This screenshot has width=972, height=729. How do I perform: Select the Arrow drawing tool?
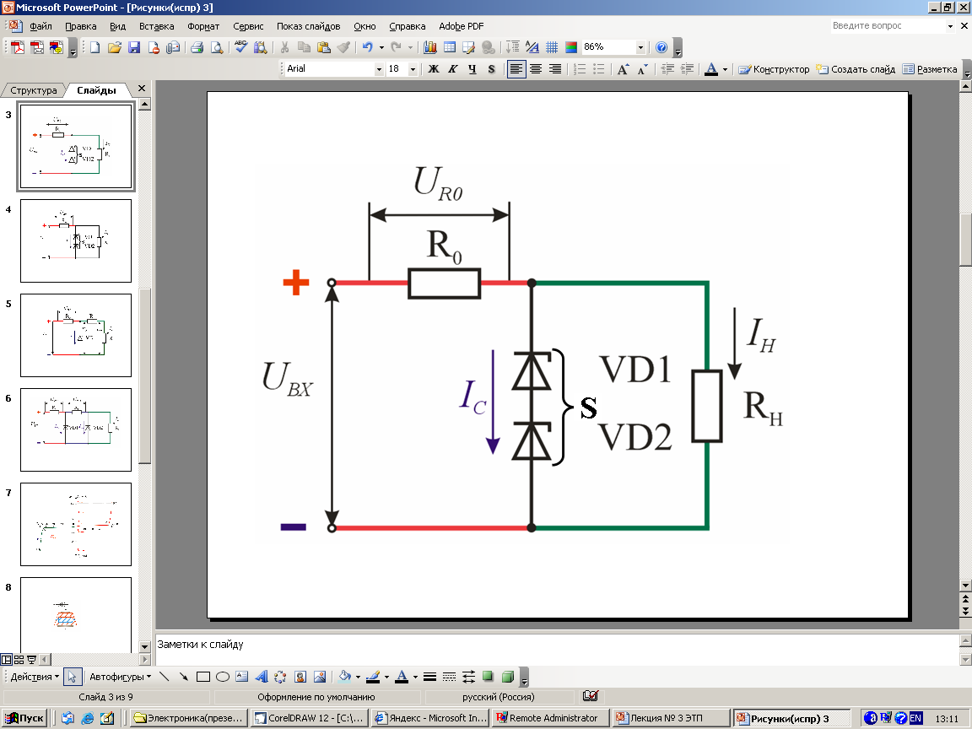(183, 677)
